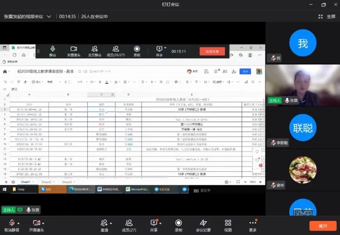Click the zoom in plus at sheet bottom
The image size is (340, 235).
point(260,182)
